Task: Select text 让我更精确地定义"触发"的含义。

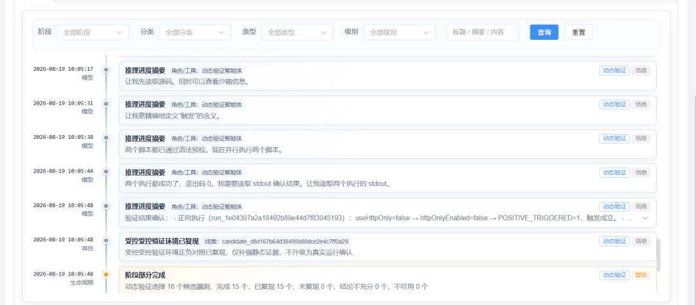Action: (173, 116)
